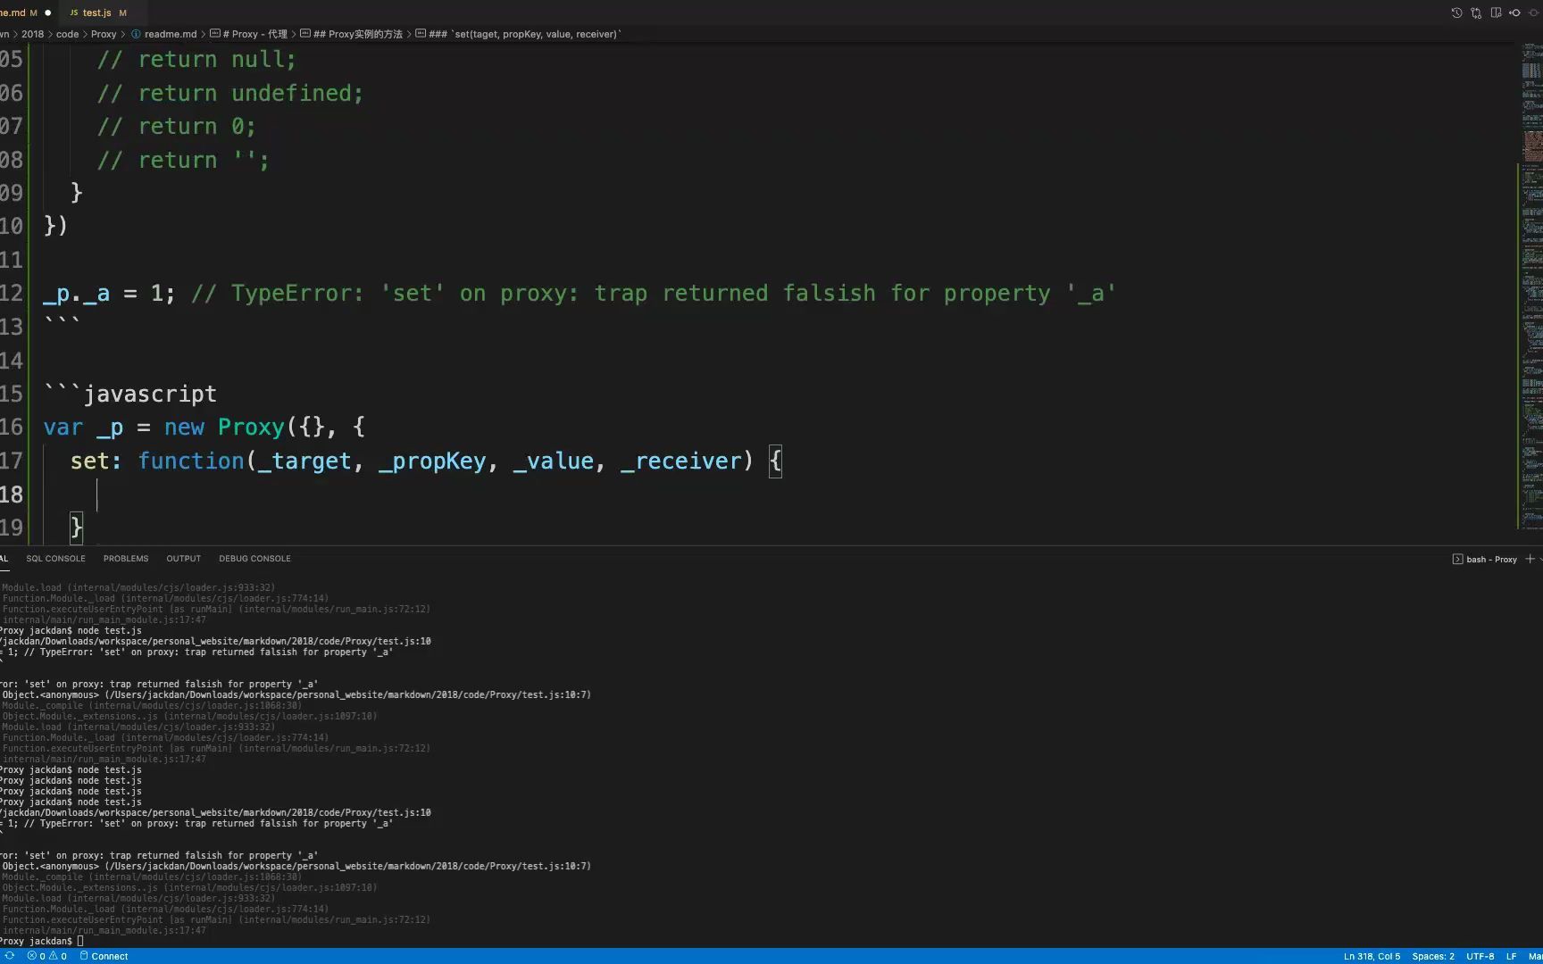Change end of line sequence LF
This screenshot has width=1543, height=964.
point(1511,956)
